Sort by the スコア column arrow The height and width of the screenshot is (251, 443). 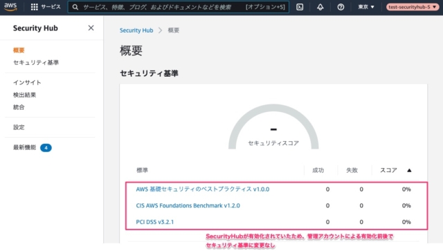(x=409, y=170)
